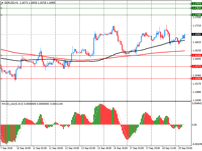Click the 7 Sep 2018 date label
The image size is (202, 151).
(7, 148)
